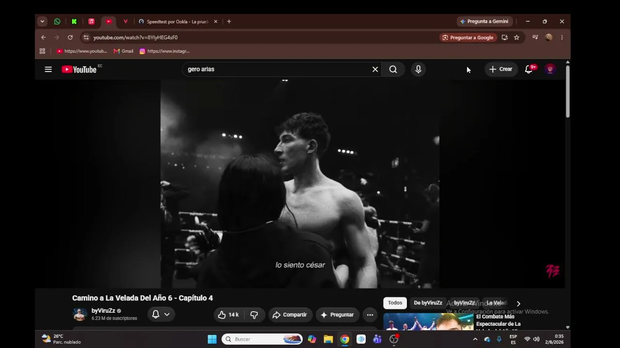Go back to the previous page

coord(44,37)
